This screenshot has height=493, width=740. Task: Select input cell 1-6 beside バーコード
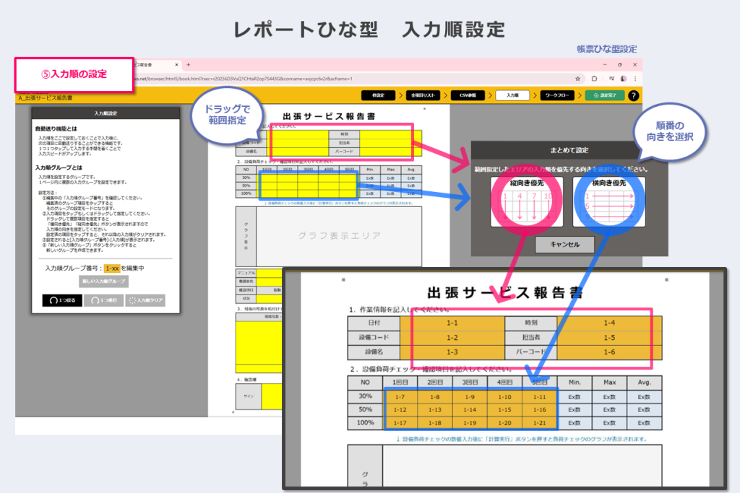pyautogui.click(x=609, y=352)
